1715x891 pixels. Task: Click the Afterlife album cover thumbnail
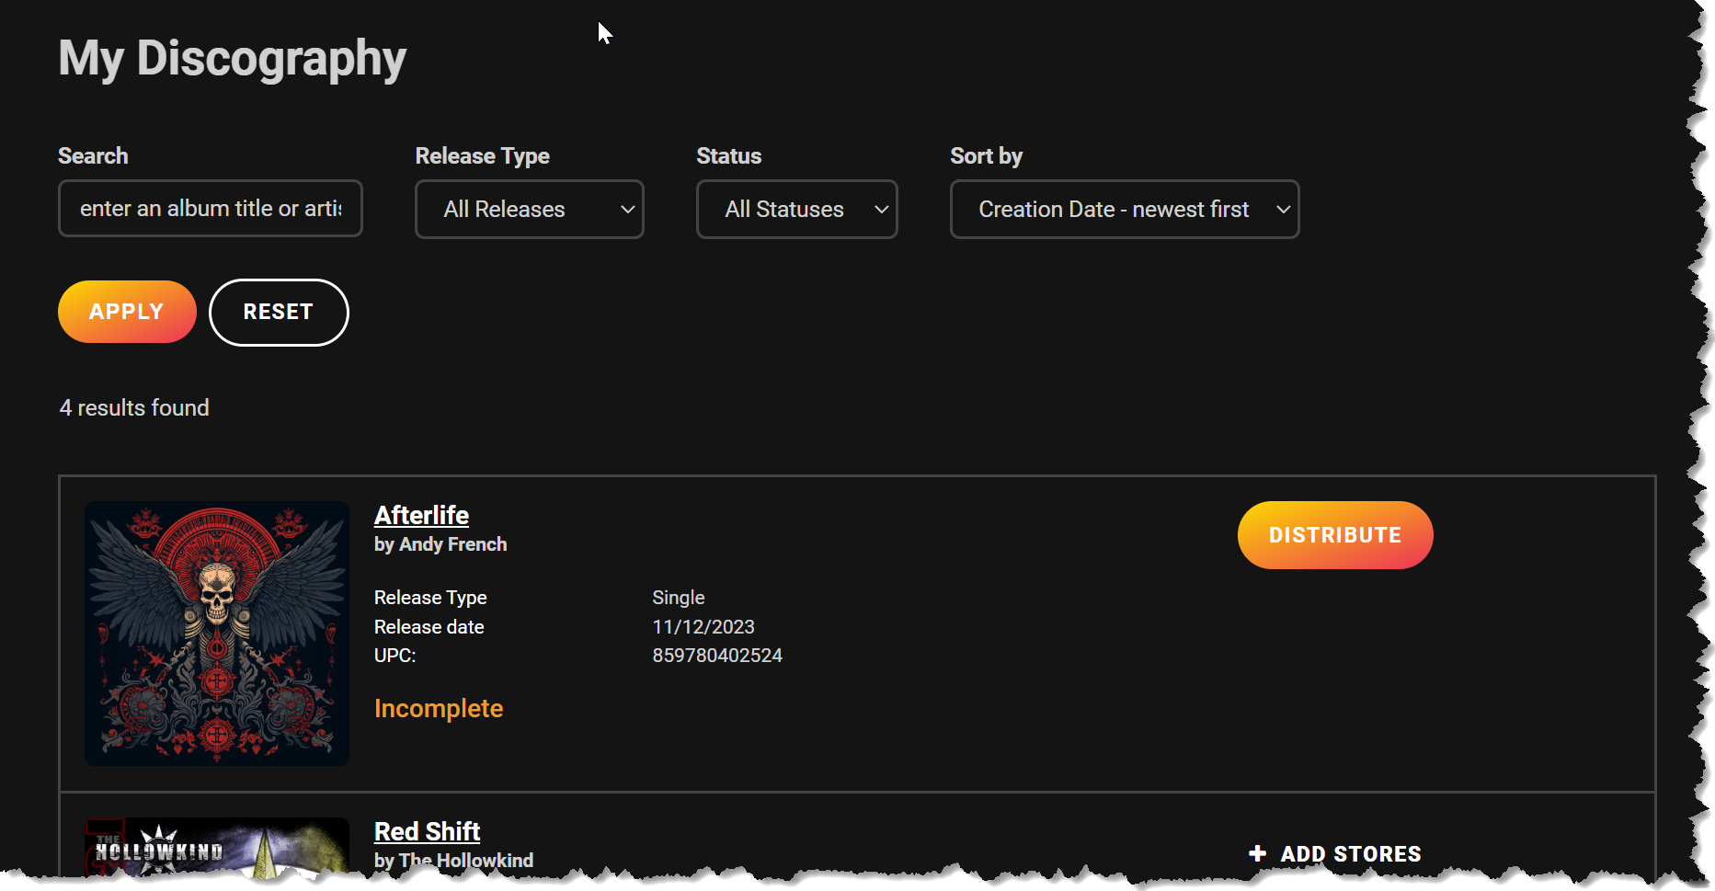[x=217, y=634]
